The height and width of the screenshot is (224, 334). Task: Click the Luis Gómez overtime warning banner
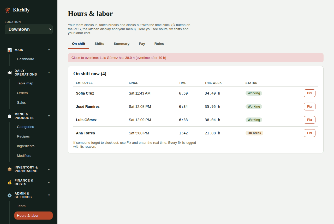click(196, 58)
